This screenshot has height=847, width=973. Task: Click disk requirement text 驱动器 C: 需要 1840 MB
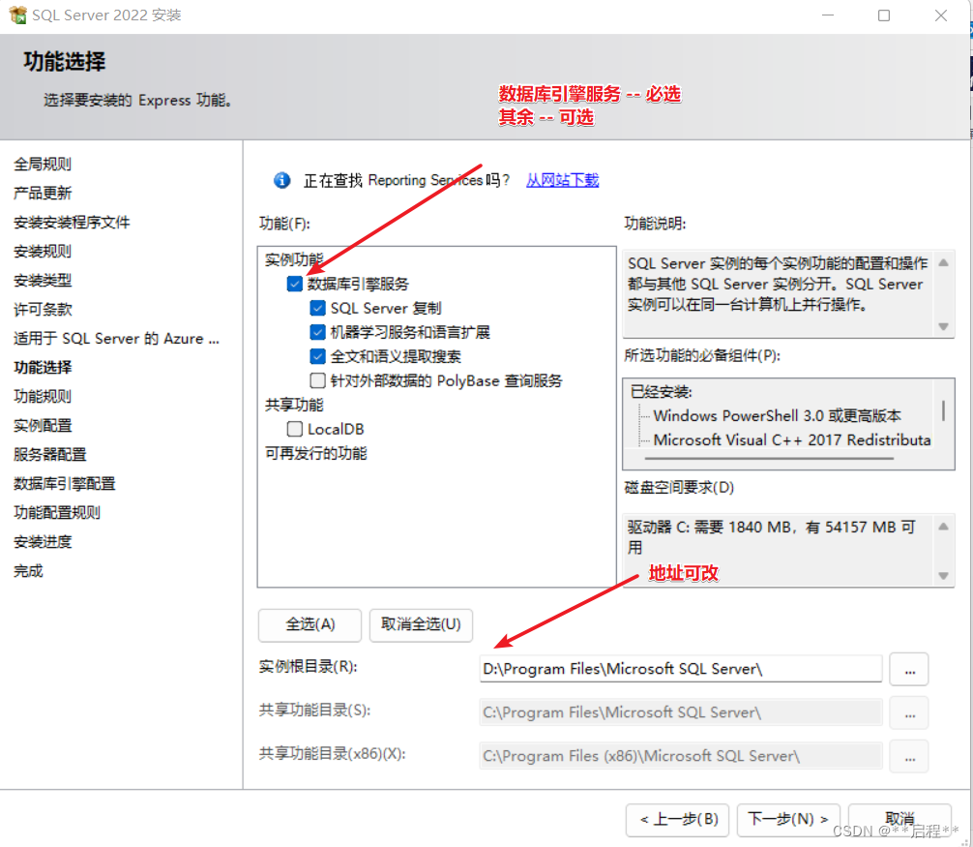(x=771, y=537)
